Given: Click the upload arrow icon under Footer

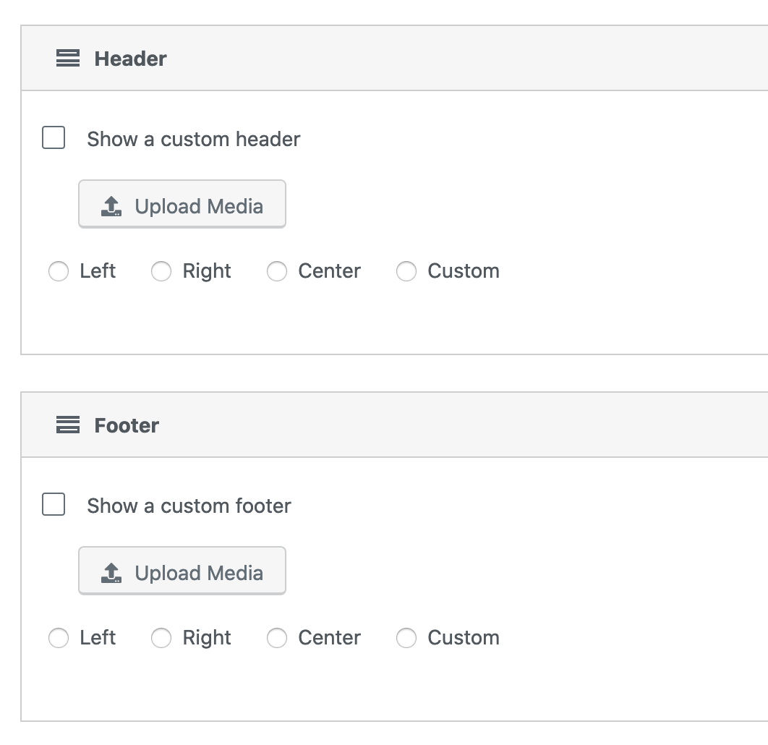Looking at the screenshot, I should [111, 574].
